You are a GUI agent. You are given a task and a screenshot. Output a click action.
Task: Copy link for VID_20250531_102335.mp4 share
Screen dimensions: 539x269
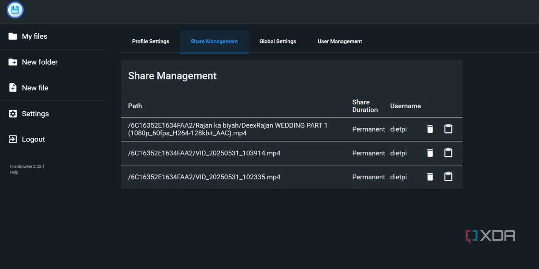(448, 176)
